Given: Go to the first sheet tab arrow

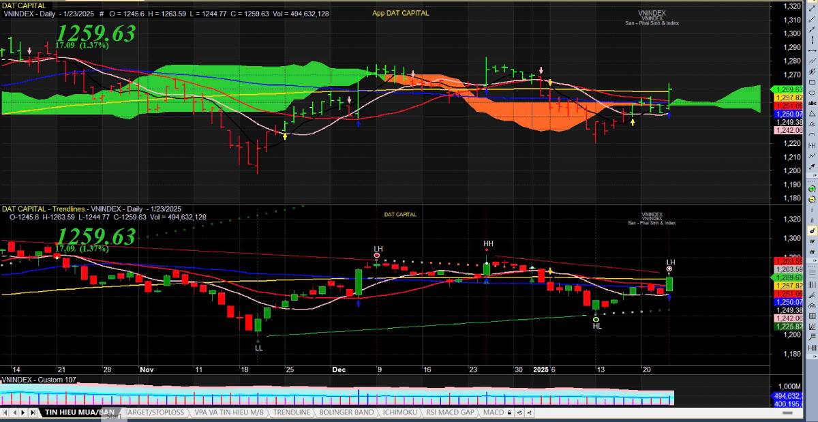Looking at the screenshot, I should 5,412.
